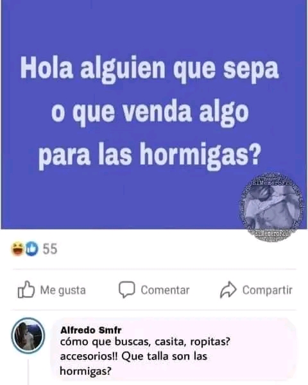Viewport: 308px width, 385px height.
Task: Click the text 'Hola alguien que sepa'
Action: coord(150,69)
